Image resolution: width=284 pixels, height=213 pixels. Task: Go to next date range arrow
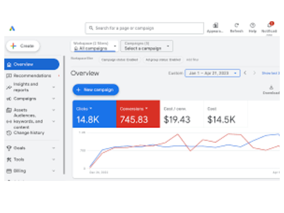[254, 73]
